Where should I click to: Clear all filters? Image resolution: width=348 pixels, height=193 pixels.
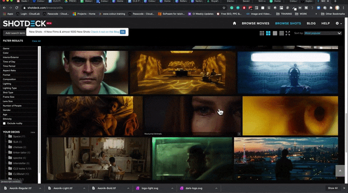(36, 41)
